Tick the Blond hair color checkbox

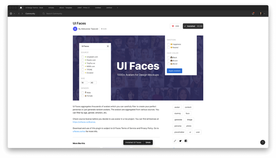click(x=168, y=64)
